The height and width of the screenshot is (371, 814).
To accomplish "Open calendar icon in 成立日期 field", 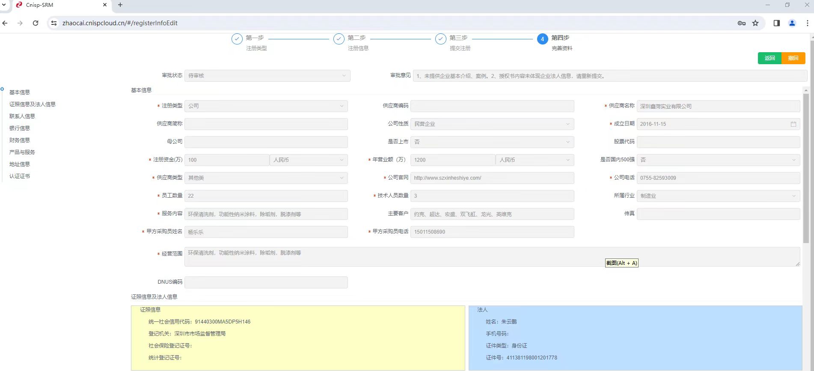I will click(793, 124).
